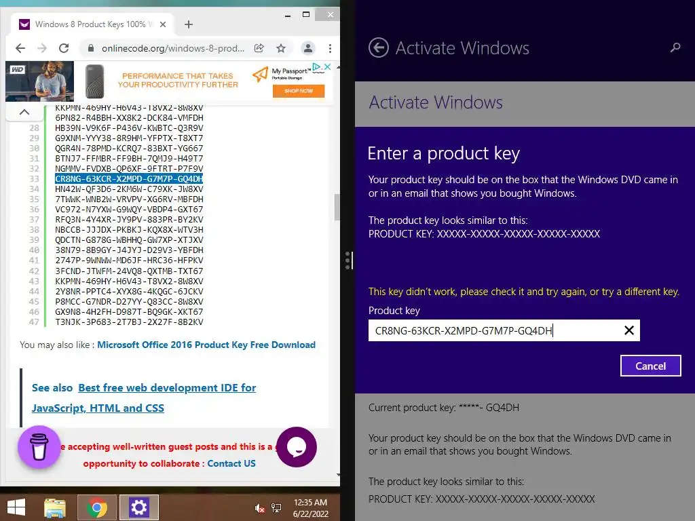Select key G9XNM-YYY38-8R9HM-YFPTX-T8XT7
Screen dimensions: 695x521
click(129, 138)
